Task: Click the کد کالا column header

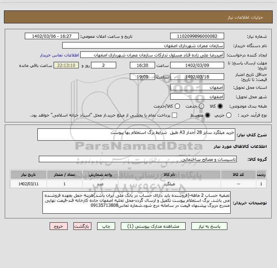Action: (x=238, y=175)
